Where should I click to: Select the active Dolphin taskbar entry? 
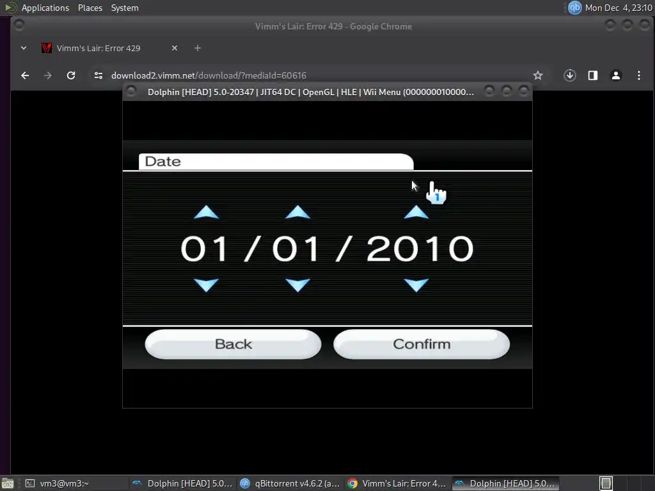tap(505, 483)
